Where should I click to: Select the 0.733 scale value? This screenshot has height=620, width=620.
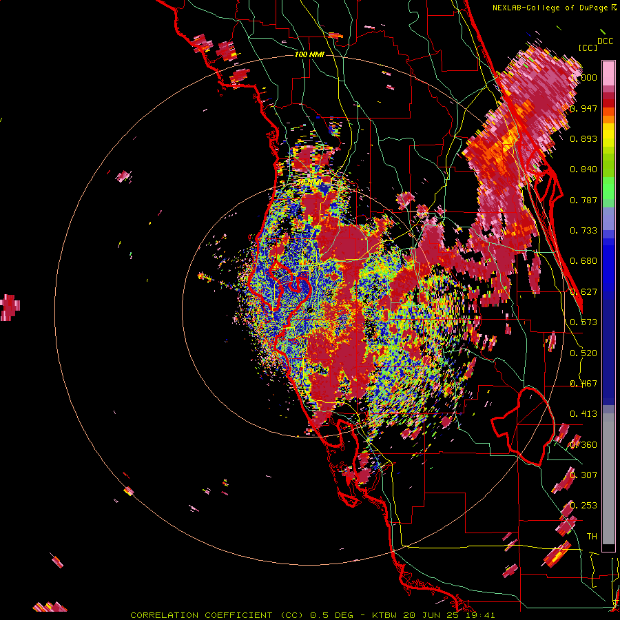click(x=583, y=231)
